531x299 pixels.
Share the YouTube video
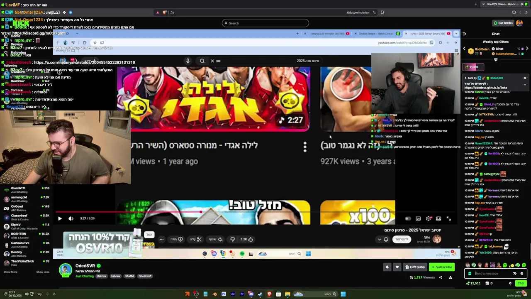[216, 239]
